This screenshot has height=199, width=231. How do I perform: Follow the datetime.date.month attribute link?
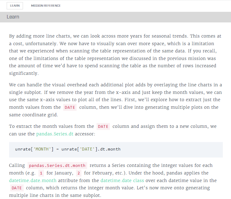click(34, 181)
